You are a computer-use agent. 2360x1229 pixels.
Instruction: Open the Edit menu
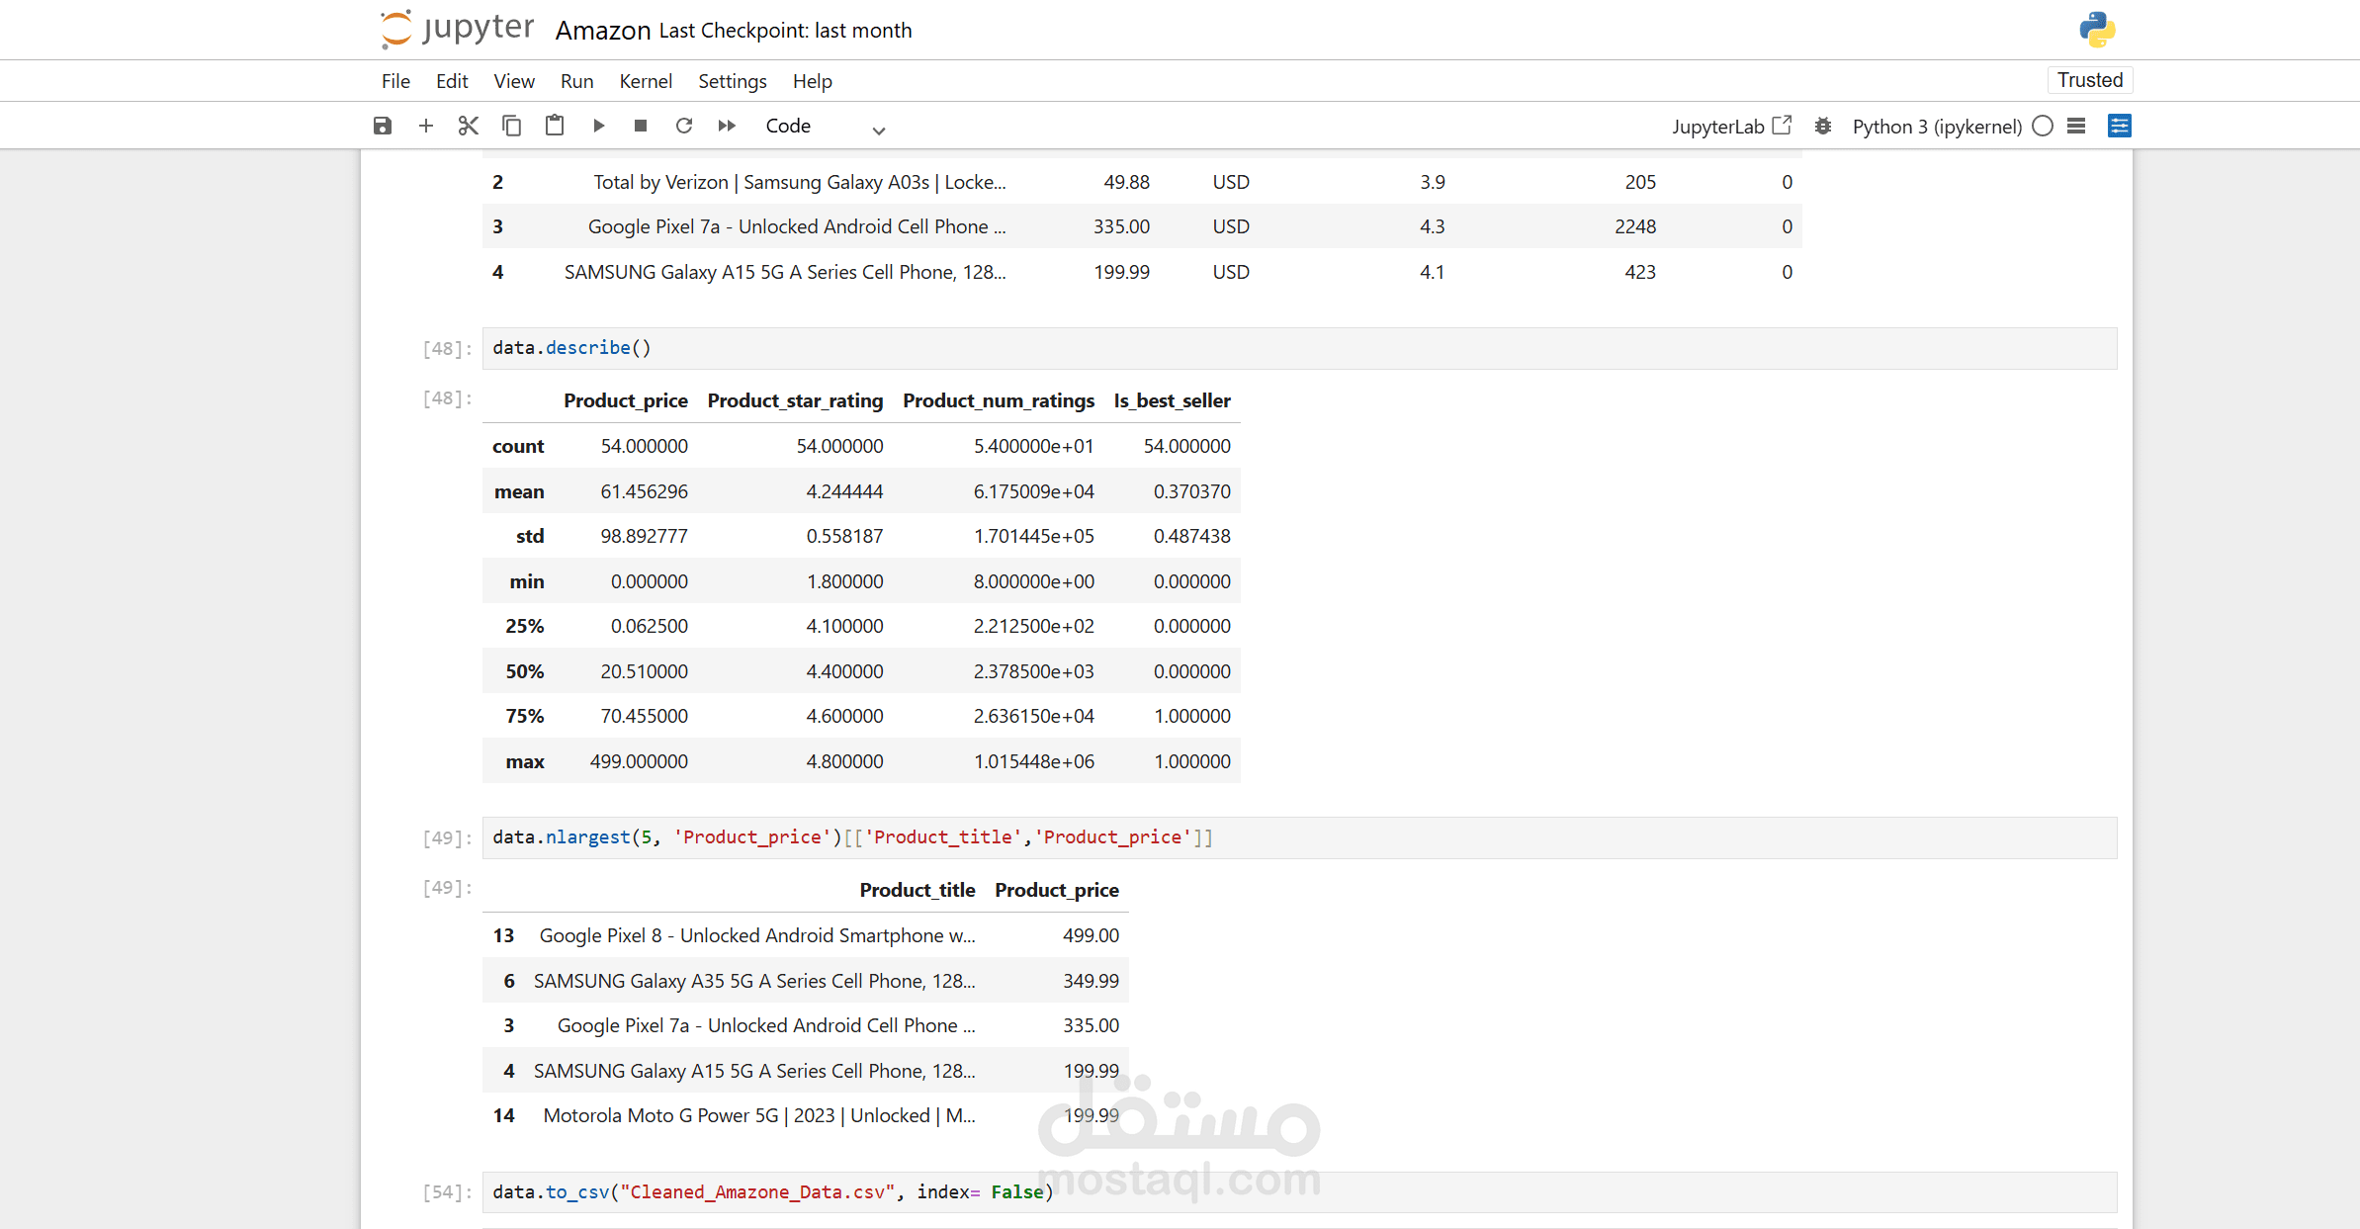click(452, 81)
